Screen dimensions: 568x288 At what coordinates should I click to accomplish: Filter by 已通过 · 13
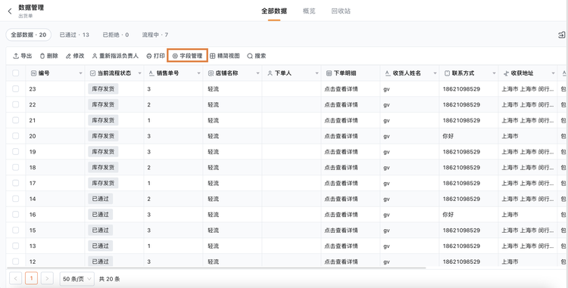point(74,35)
